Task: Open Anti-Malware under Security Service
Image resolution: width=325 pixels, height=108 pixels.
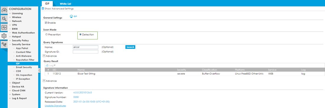Action: pos(24,56)
